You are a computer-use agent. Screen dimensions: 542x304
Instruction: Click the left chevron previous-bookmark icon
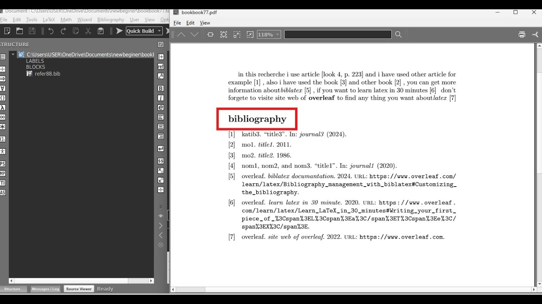pyautogui.click(x=161, y=235)
